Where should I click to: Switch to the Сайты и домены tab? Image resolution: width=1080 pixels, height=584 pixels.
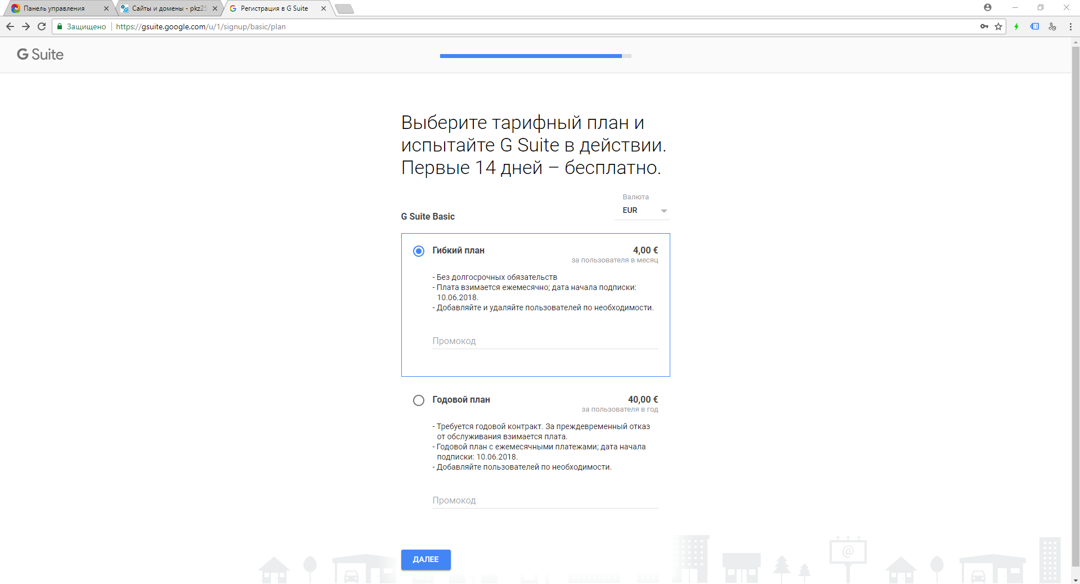[x=169, y=8]
